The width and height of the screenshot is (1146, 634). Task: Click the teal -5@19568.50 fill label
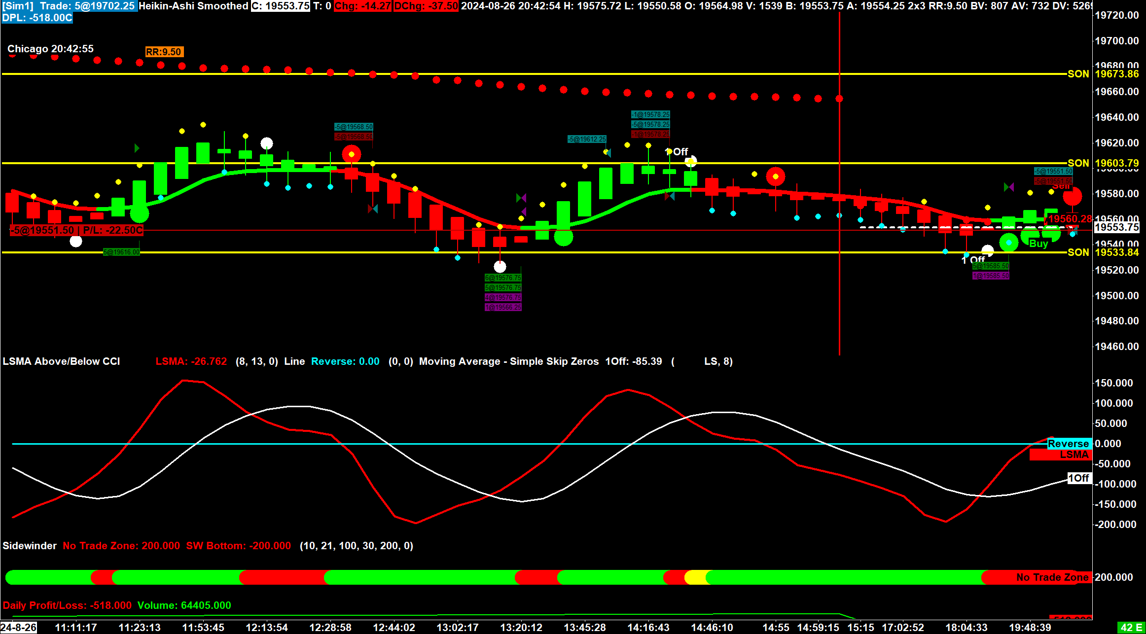tap(354, 127)
